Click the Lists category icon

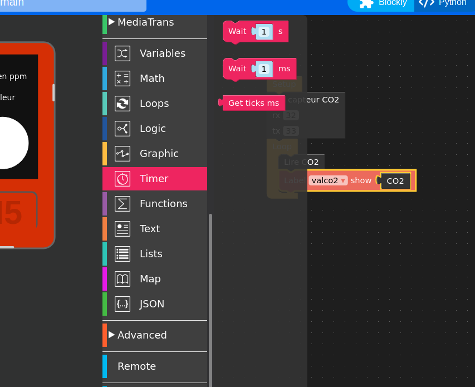coord(123,254)
